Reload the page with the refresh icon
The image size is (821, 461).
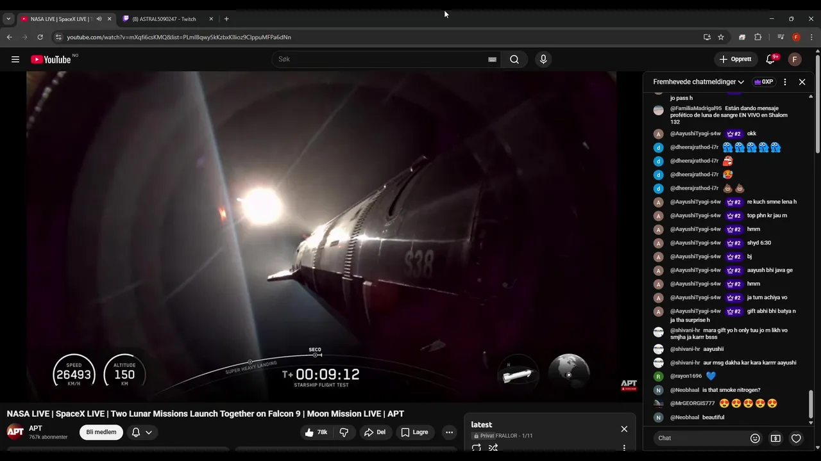coord(40,37)
